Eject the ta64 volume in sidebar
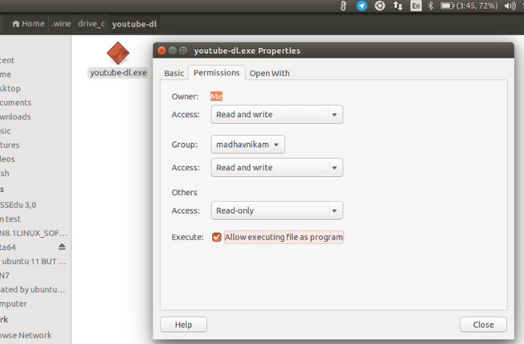Image resolution: width=524 pixels, height=344 pixels. pyautogui.click(x=62, y=247)
